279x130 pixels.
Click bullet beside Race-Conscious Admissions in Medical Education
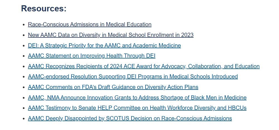(24, 25)
